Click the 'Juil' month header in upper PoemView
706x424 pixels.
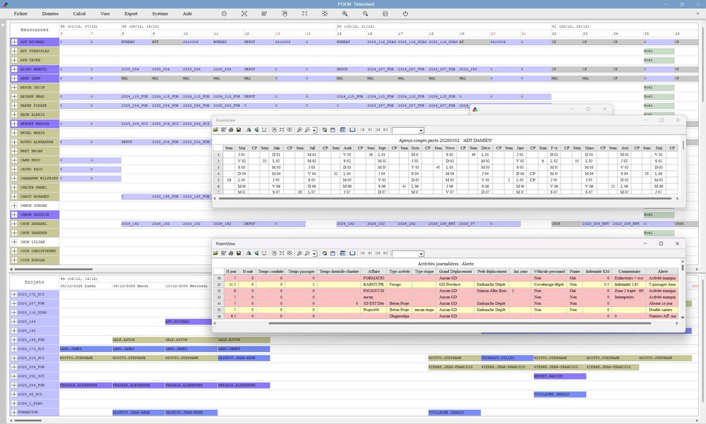click(x=312, y=147)
